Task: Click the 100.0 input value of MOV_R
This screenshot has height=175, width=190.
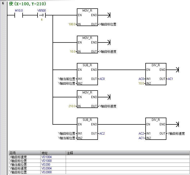Action: click(72, 24)
